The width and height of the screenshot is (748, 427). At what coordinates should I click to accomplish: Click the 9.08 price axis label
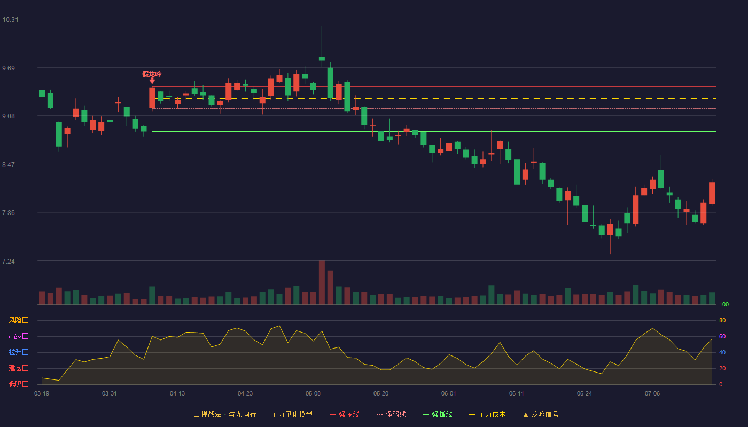pyautogui.click(x=9, y=116)
